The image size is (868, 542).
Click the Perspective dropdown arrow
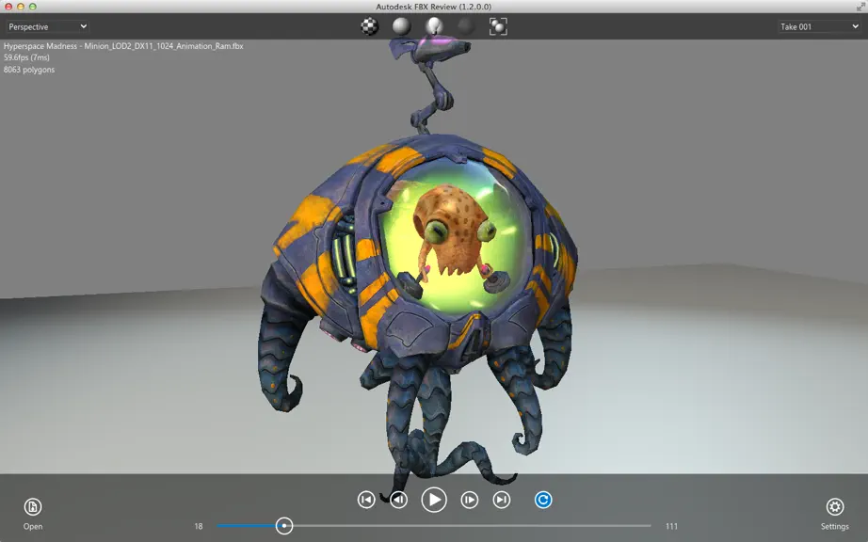point(83,26)
